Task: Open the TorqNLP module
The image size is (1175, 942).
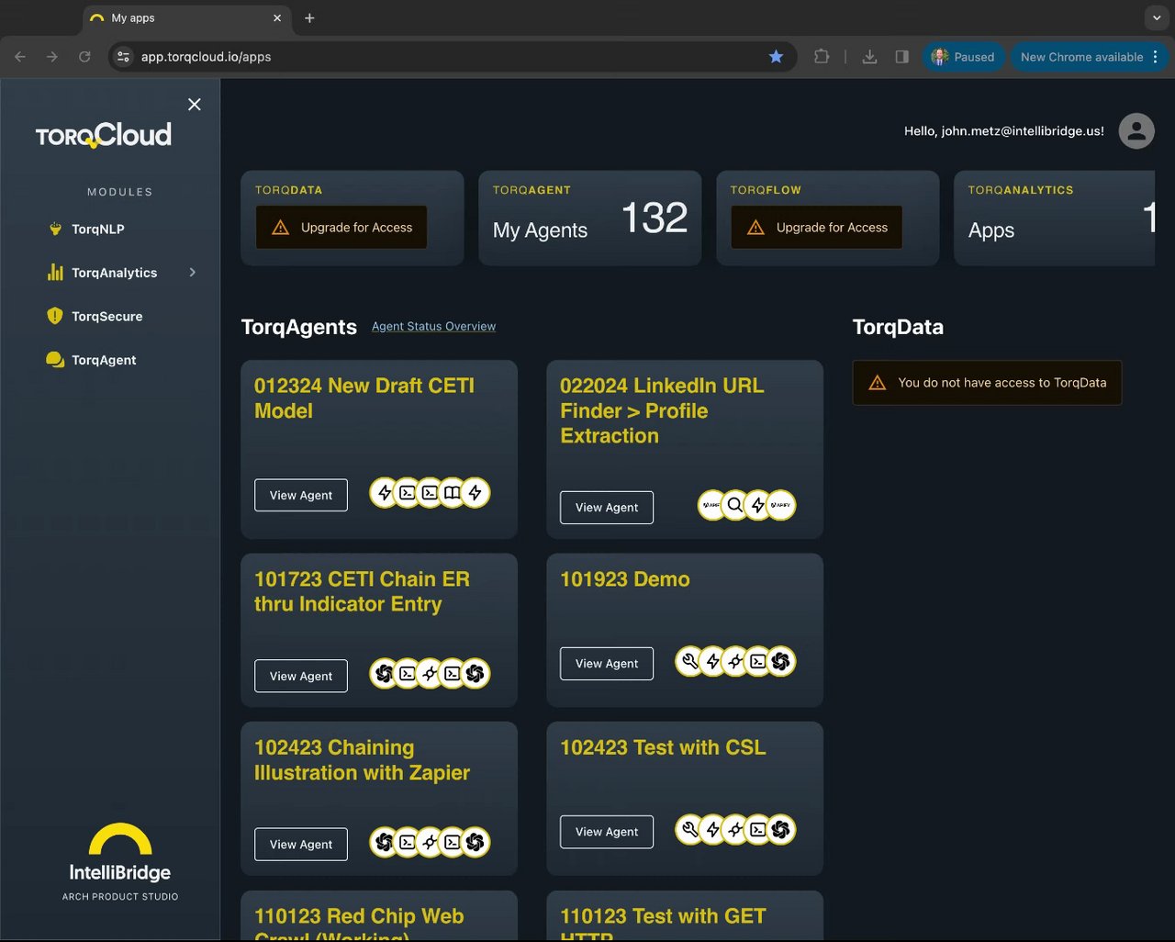Action: pos(98,229)
